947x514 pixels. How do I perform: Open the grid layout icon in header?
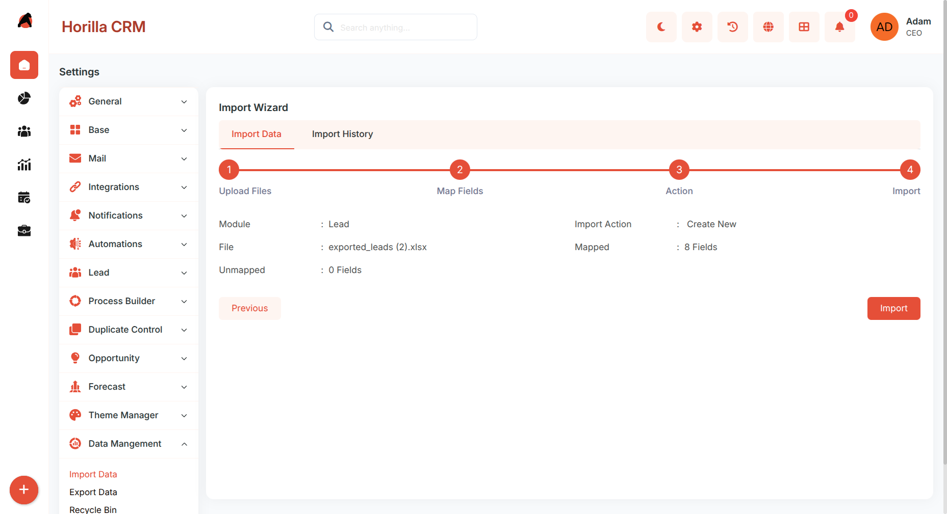[x=804, y=27]
